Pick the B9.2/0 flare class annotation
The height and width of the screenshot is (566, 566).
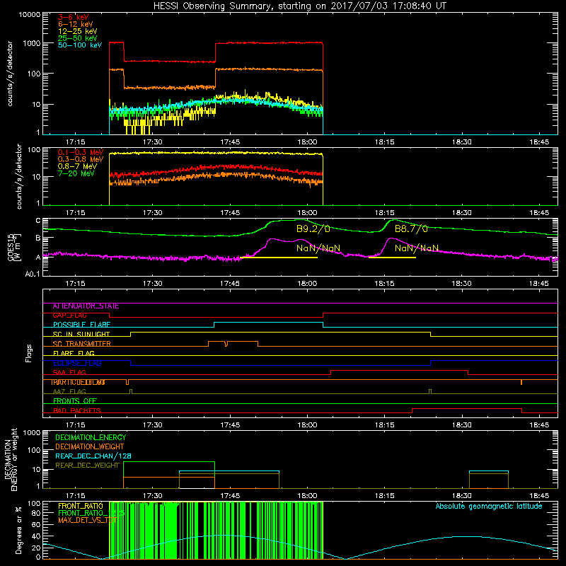tap(313, 229)
